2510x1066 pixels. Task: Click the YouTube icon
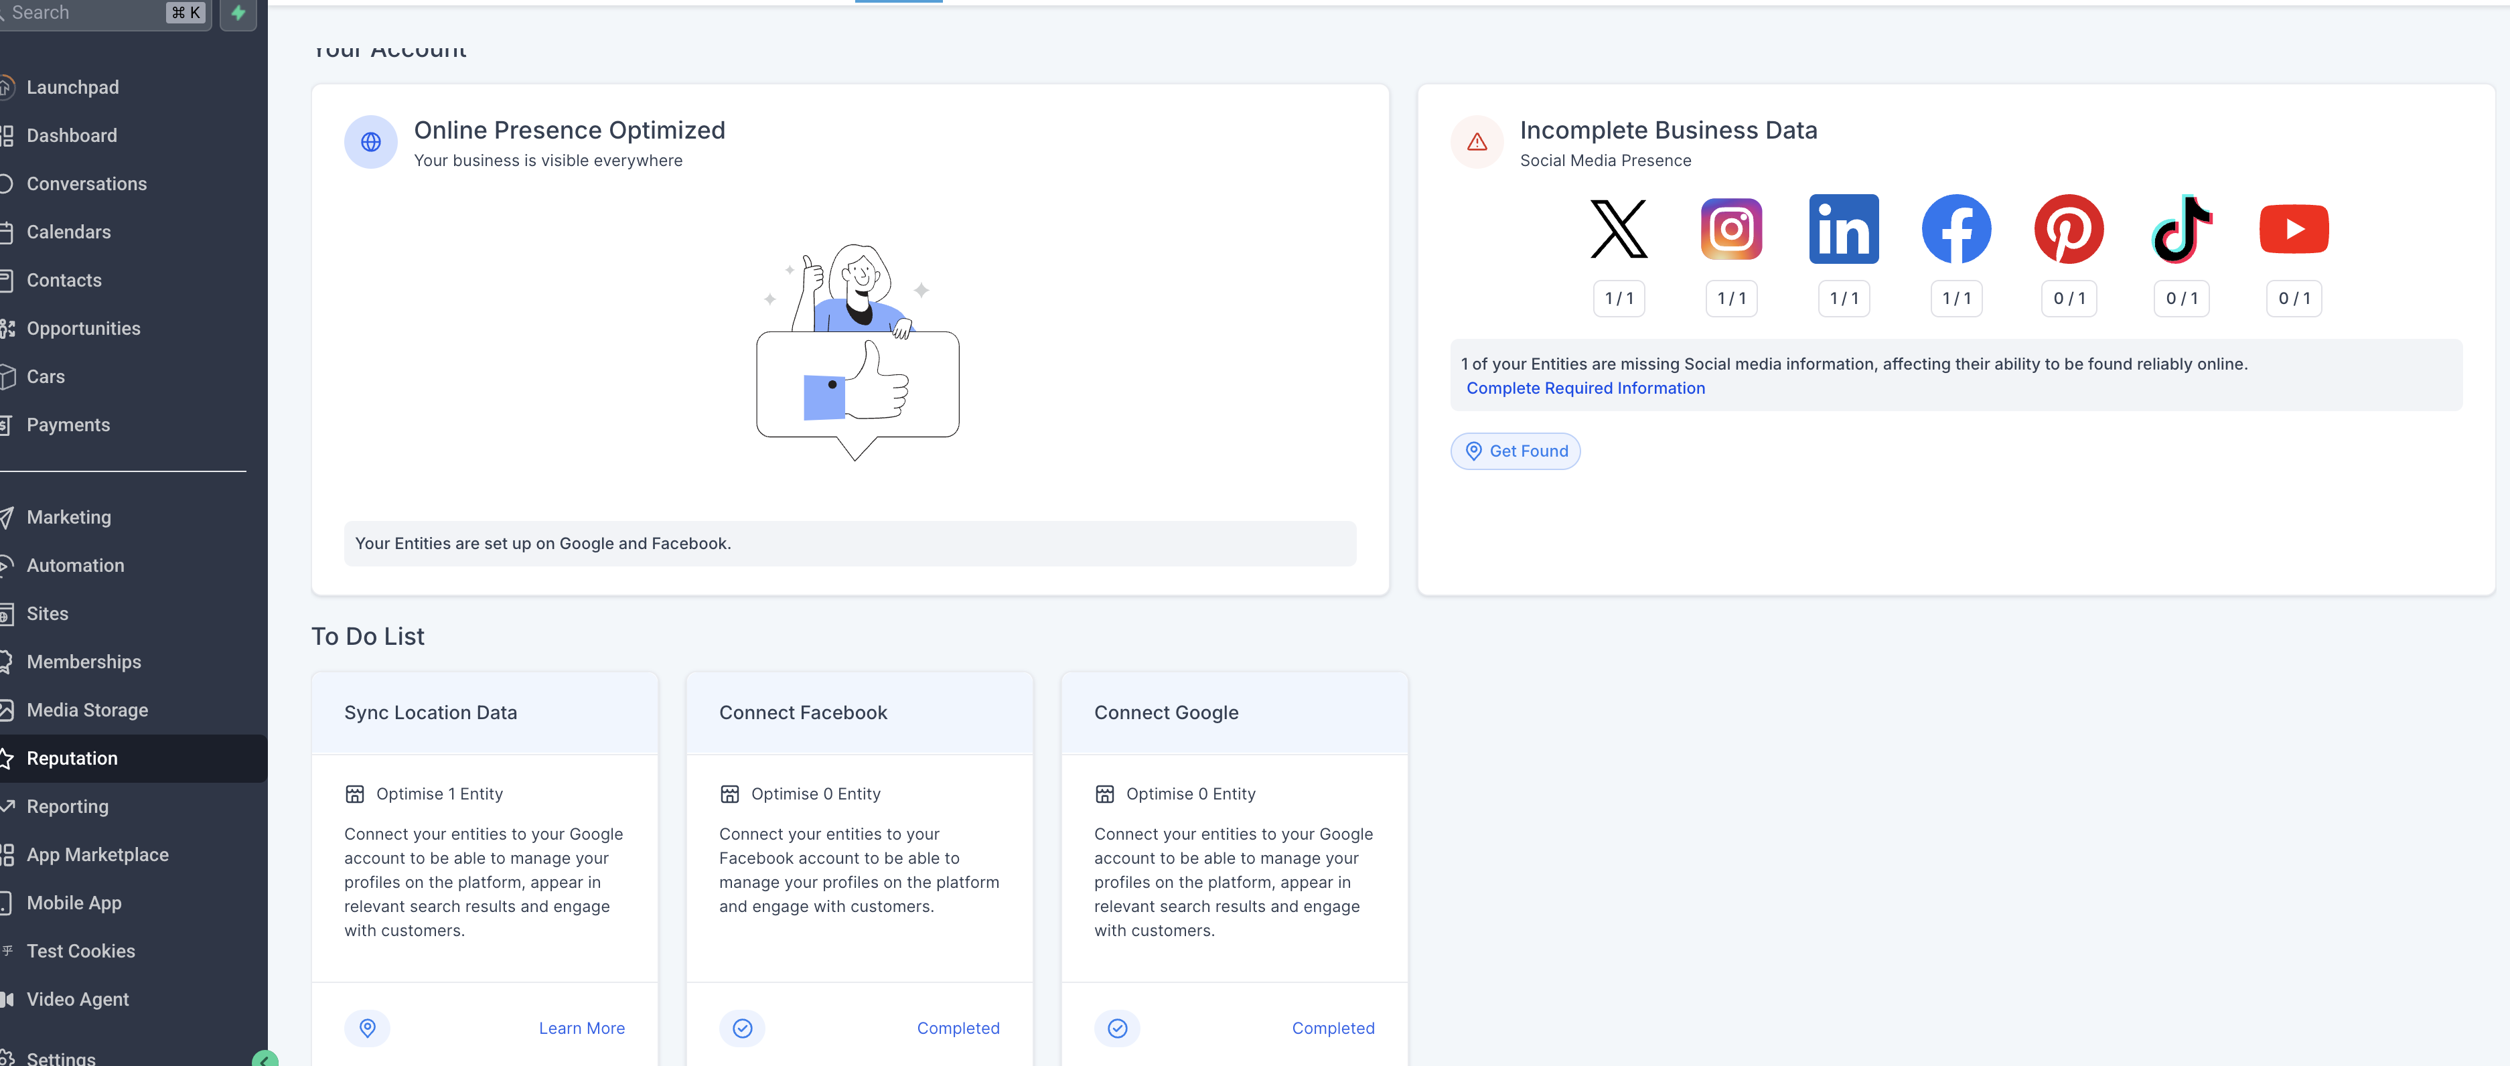2294,229
